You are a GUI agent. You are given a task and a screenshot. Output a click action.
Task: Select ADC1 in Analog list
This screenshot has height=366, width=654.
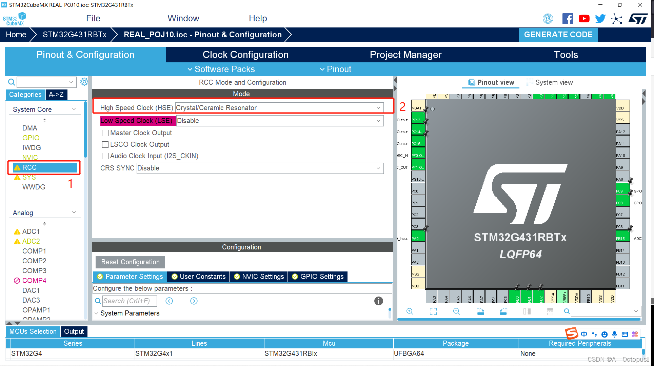coord(31,231)
